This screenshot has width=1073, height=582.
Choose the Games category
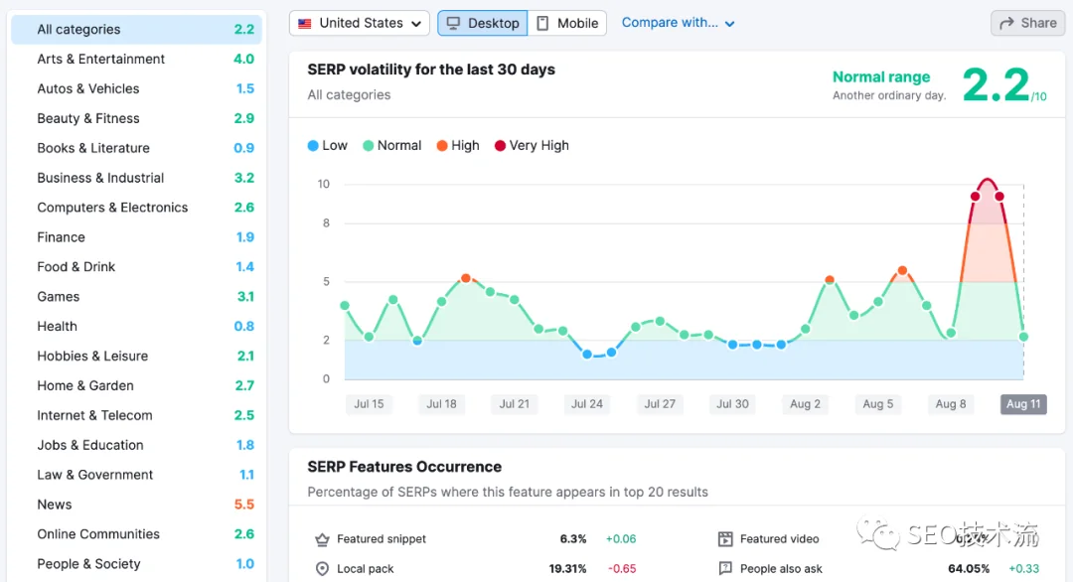click(x=136, y=297)
